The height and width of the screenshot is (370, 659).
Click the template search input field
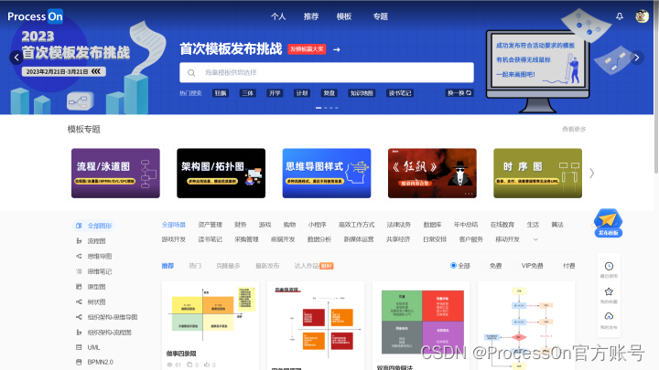[327, 72]
